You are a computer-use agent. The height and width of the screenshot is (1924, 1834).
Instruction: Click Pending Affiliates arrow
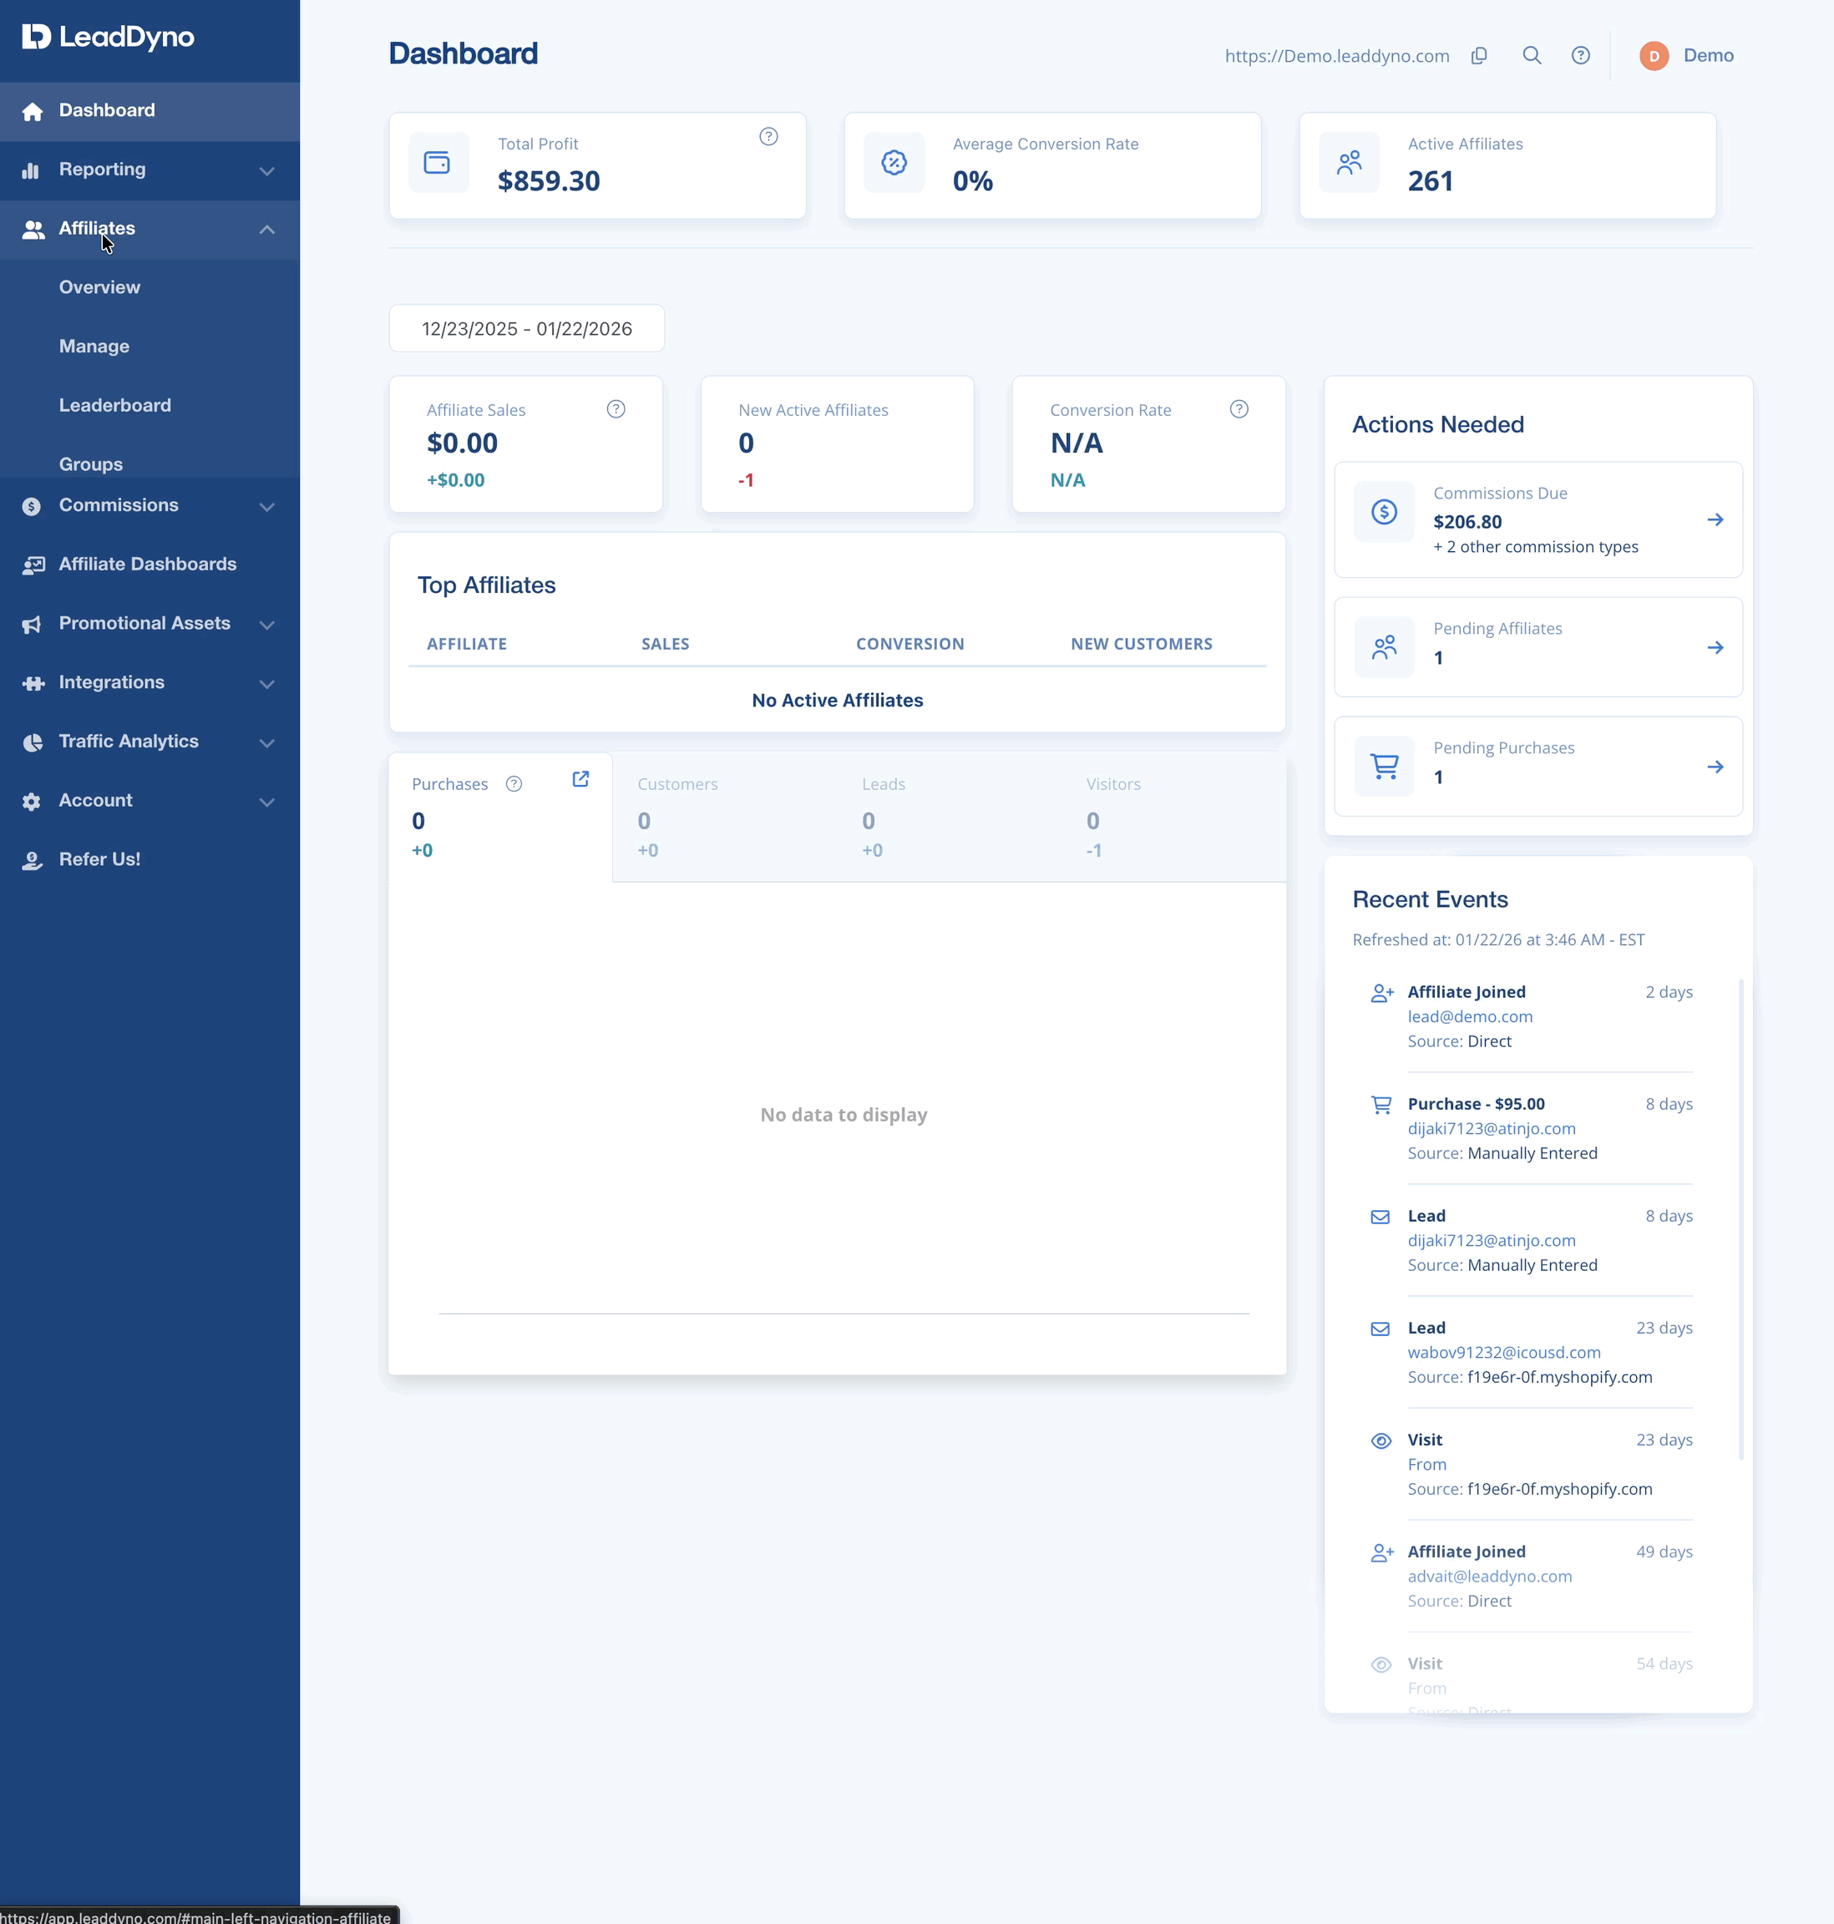point(1715,648)
